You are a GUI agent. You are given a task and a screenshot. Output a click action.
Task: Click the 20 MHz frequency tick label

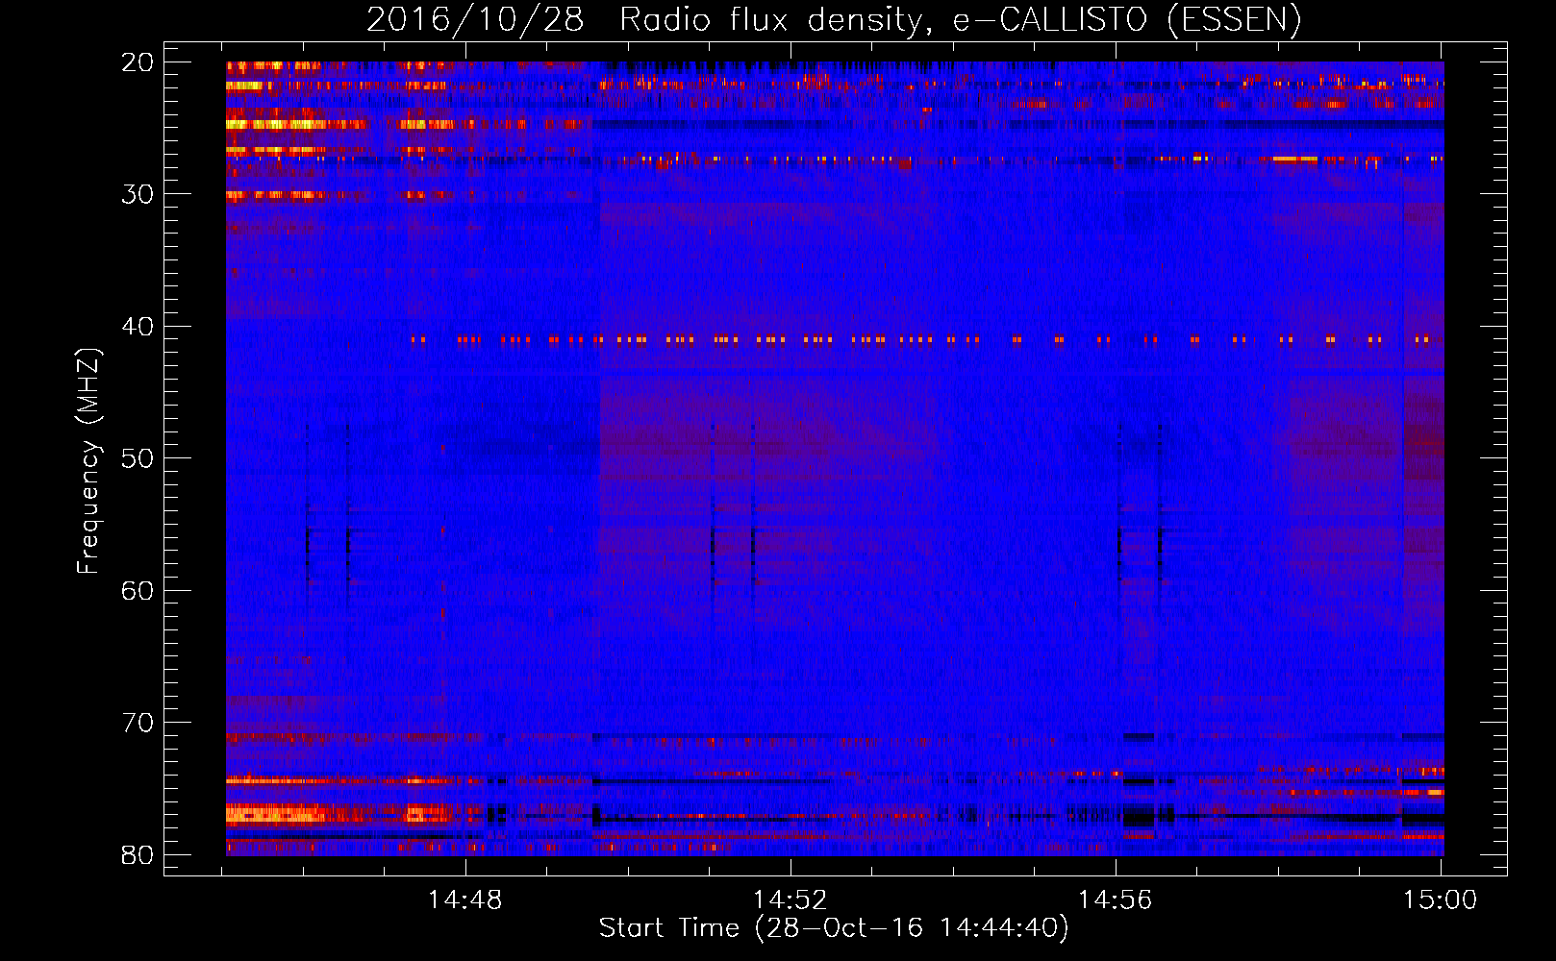click(x=138, y=62)
